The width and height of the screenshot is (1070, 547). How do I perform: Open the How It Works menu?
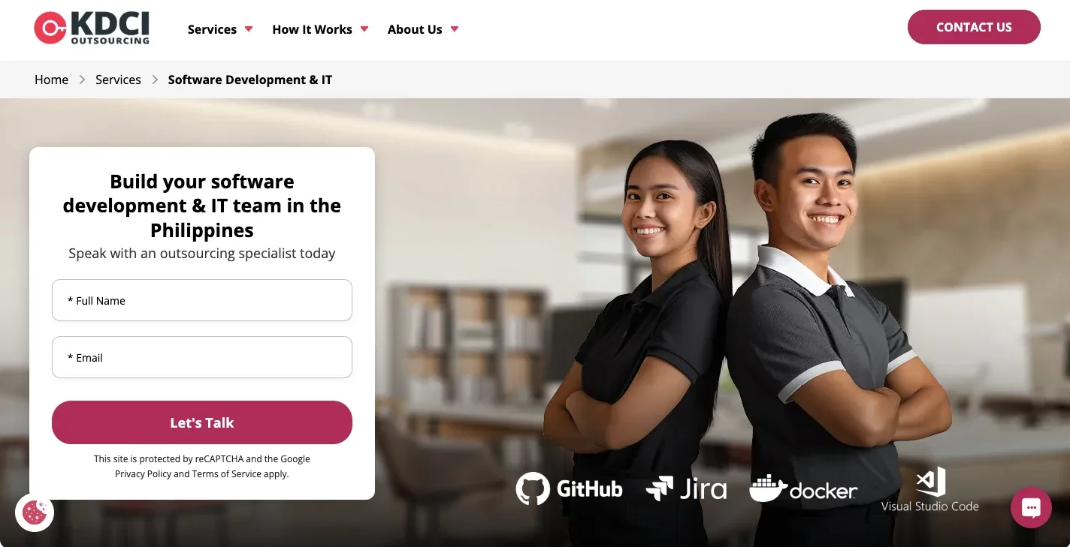(x=312, y=29)
